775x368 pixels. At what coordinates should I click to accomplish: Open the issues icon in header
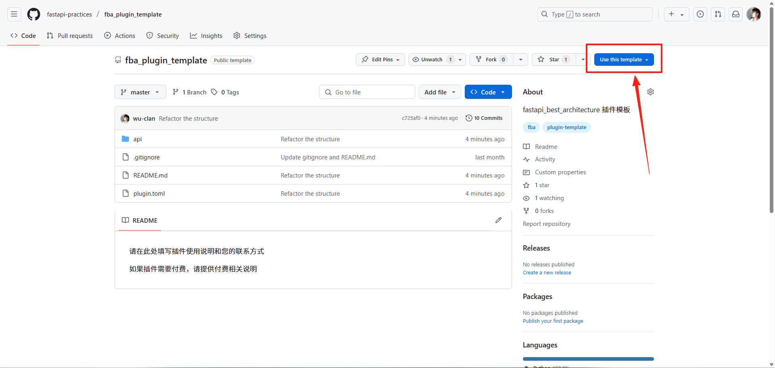click(700, 15)
